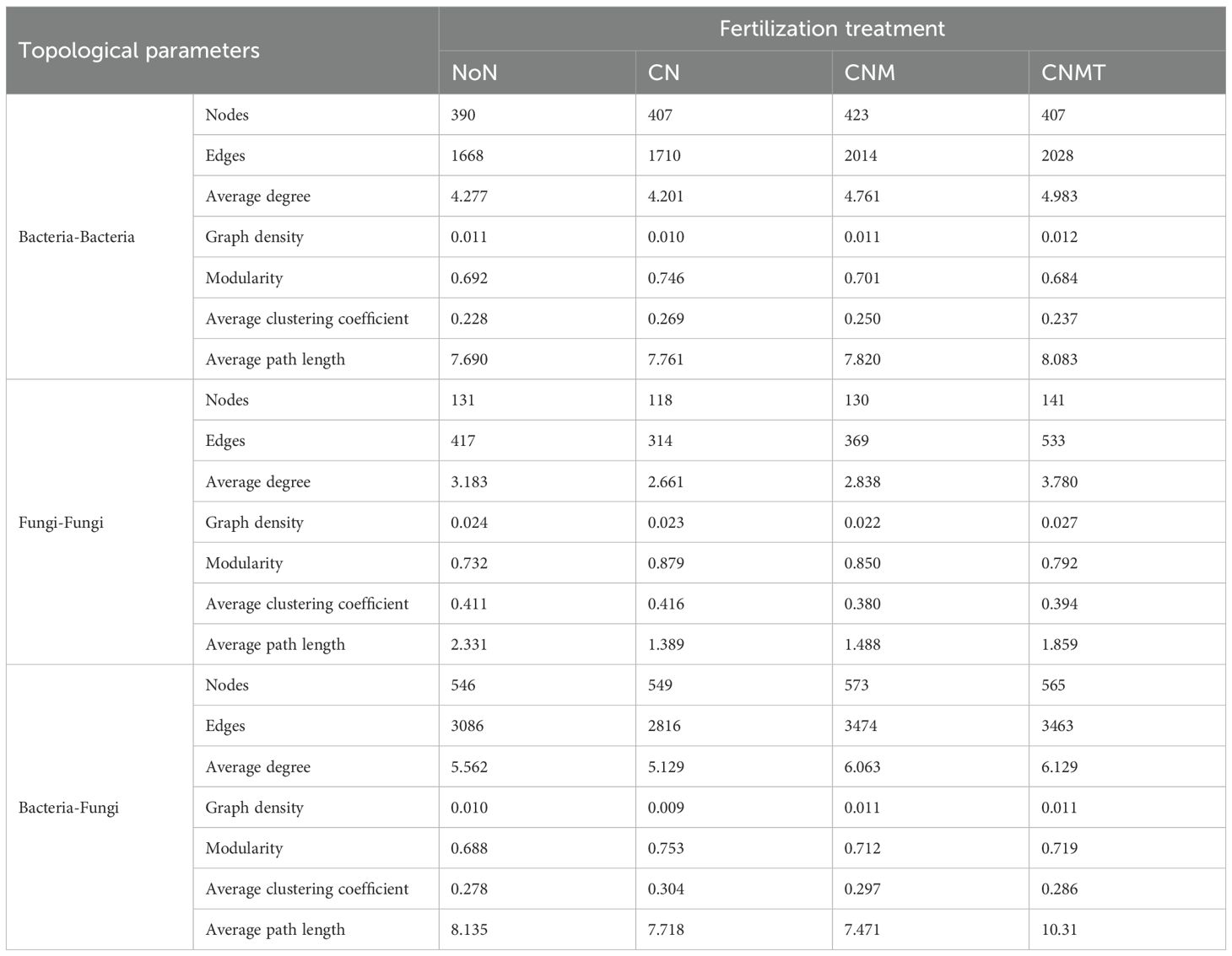Click the NoN column header

(474, 73)
